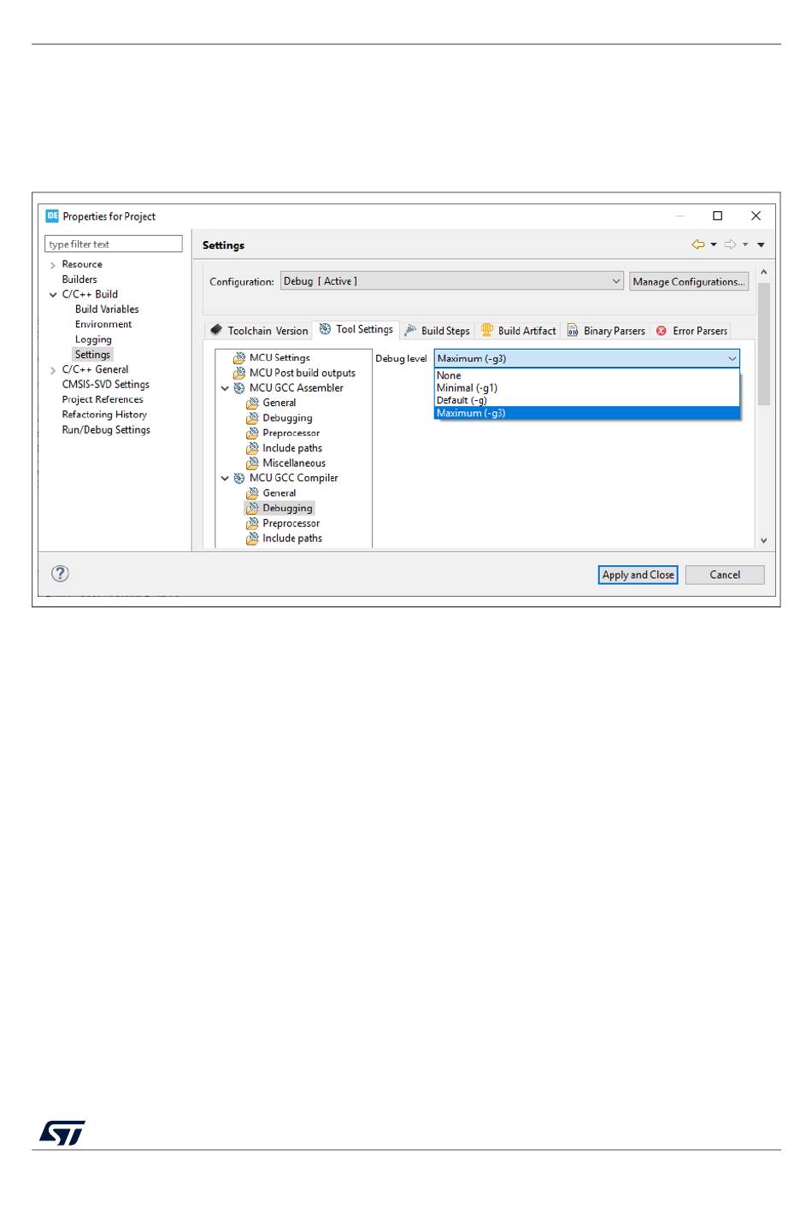This screenshot has height=1214, width=812.
Task: Select Settings under C/C++ Build
Action: [92, 354]
